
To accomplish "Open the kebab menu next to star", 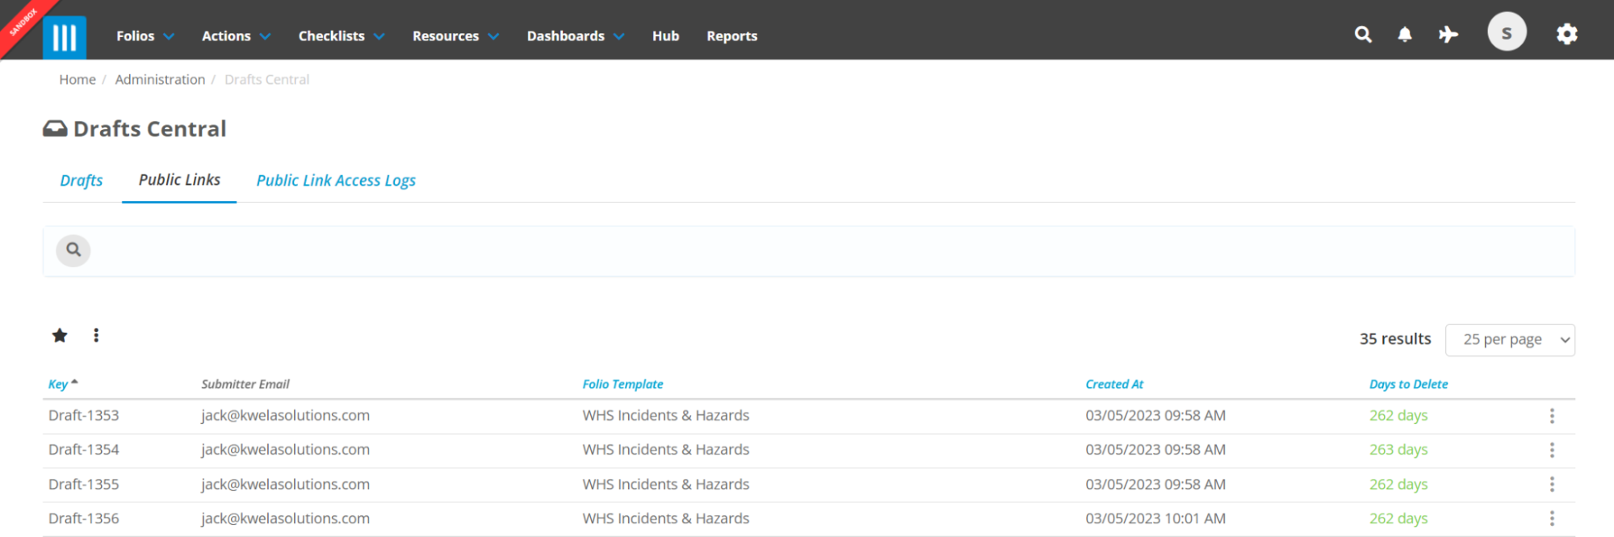I will pyautogui.click(x=96, y=335).
